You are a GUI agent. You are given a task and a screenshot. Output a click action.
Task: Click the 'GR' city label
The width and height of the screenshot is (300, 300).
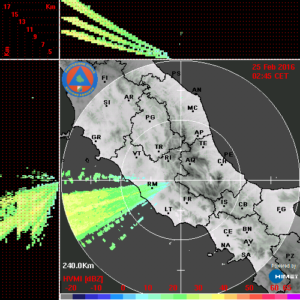(96, 137)
